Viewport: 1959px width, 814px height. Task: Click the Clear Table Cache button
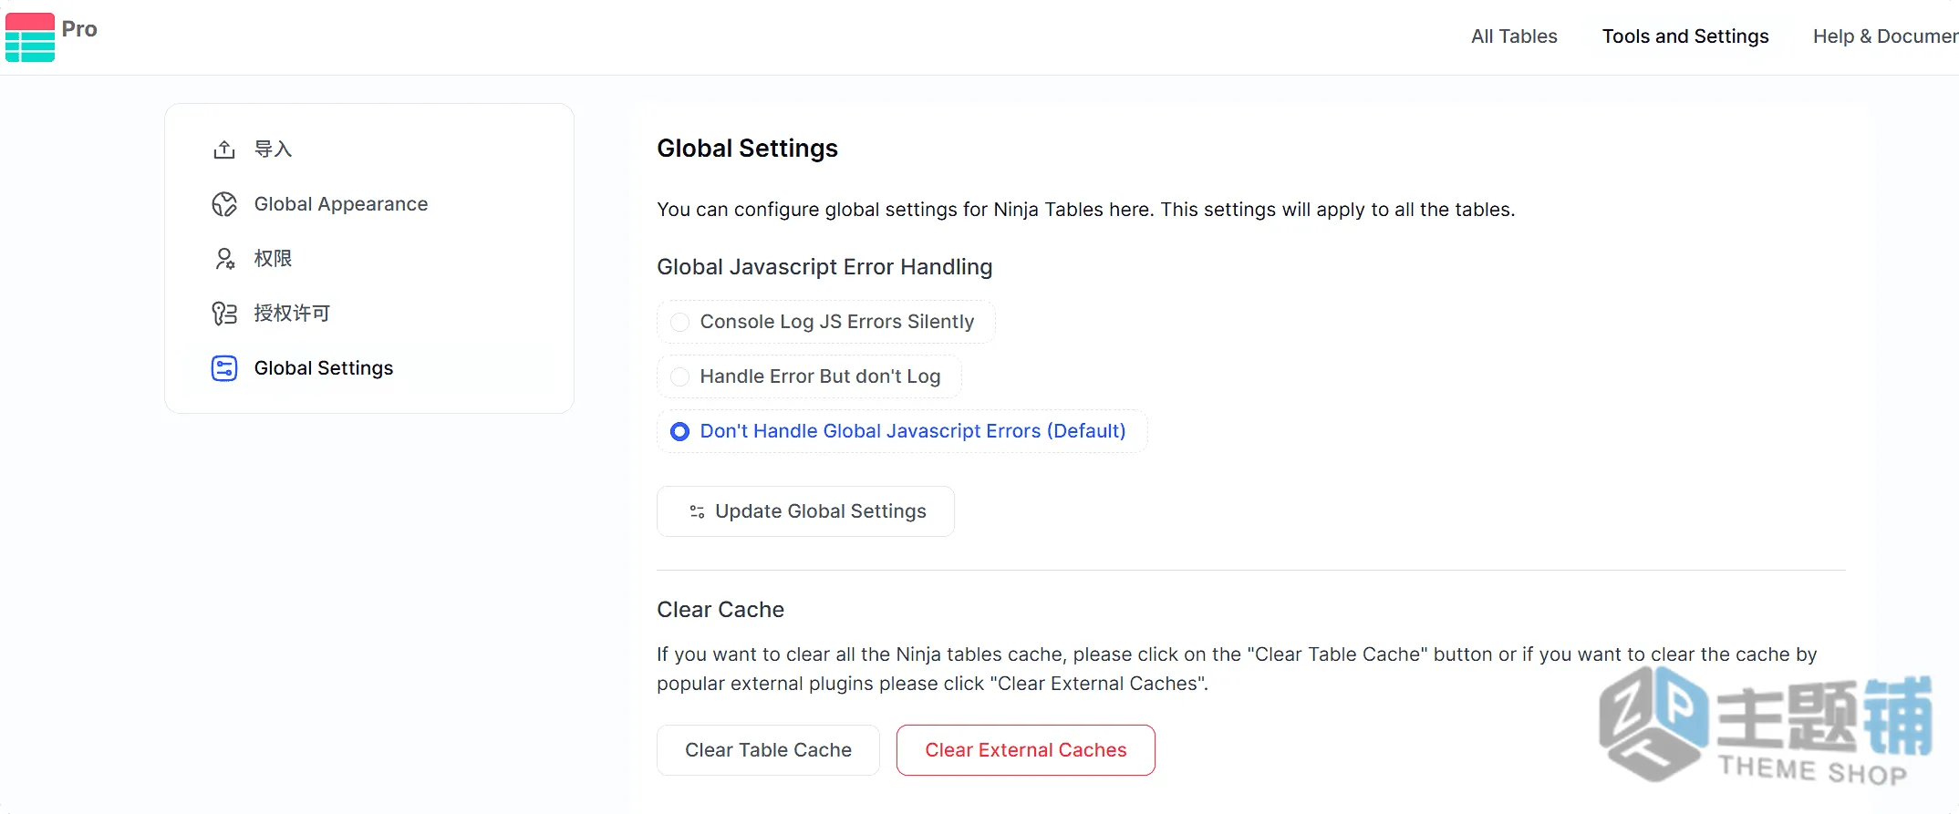(768, 750)
